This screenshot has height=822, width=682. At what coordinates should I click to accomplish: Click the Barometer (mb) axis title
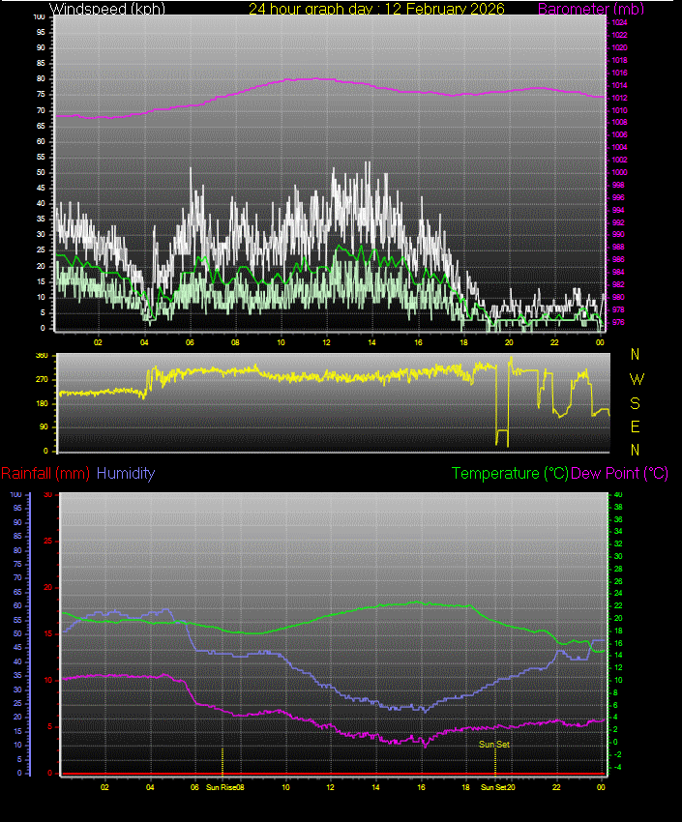coord(591,9)
